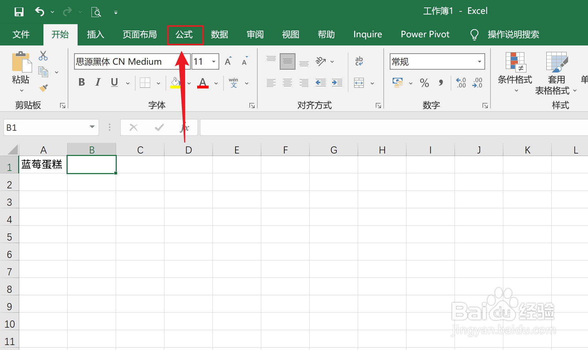Increase indent
588x350 pixels.
pos(337,83)
